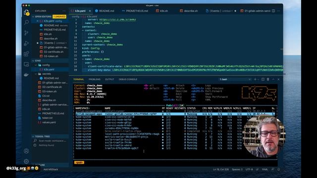317x178 pixels.
Task: Open the Output panel tab
Action: 109,79
